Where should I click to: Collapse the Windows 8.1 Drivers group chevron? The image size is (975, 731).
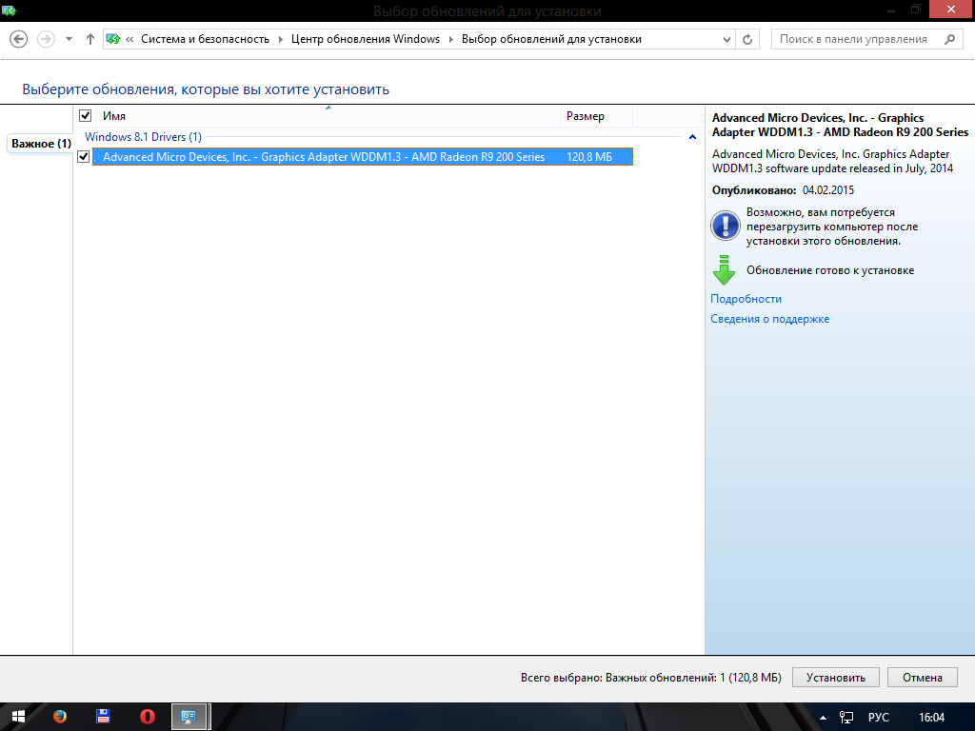692,137
